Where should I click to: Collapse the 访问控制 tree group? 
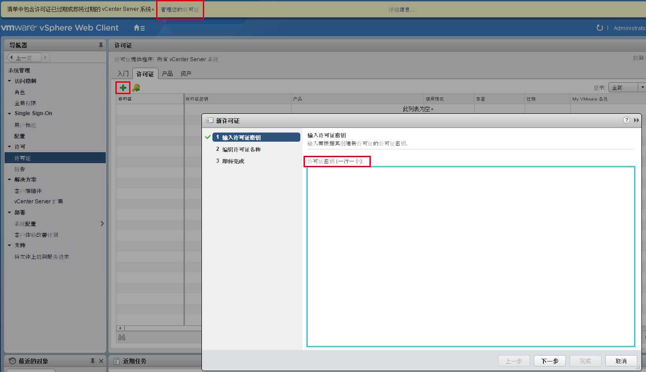[x=10, y=81]
